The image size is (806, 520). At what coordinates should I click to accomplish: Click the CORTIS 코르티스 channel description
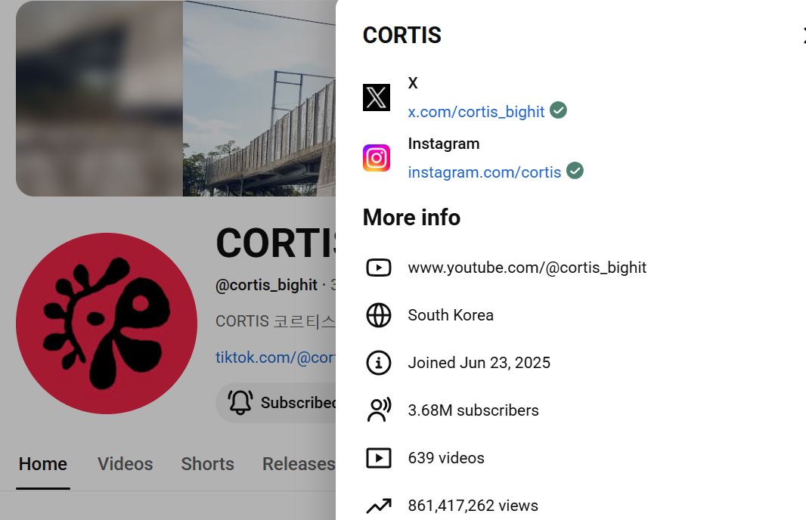coord(275,321)
